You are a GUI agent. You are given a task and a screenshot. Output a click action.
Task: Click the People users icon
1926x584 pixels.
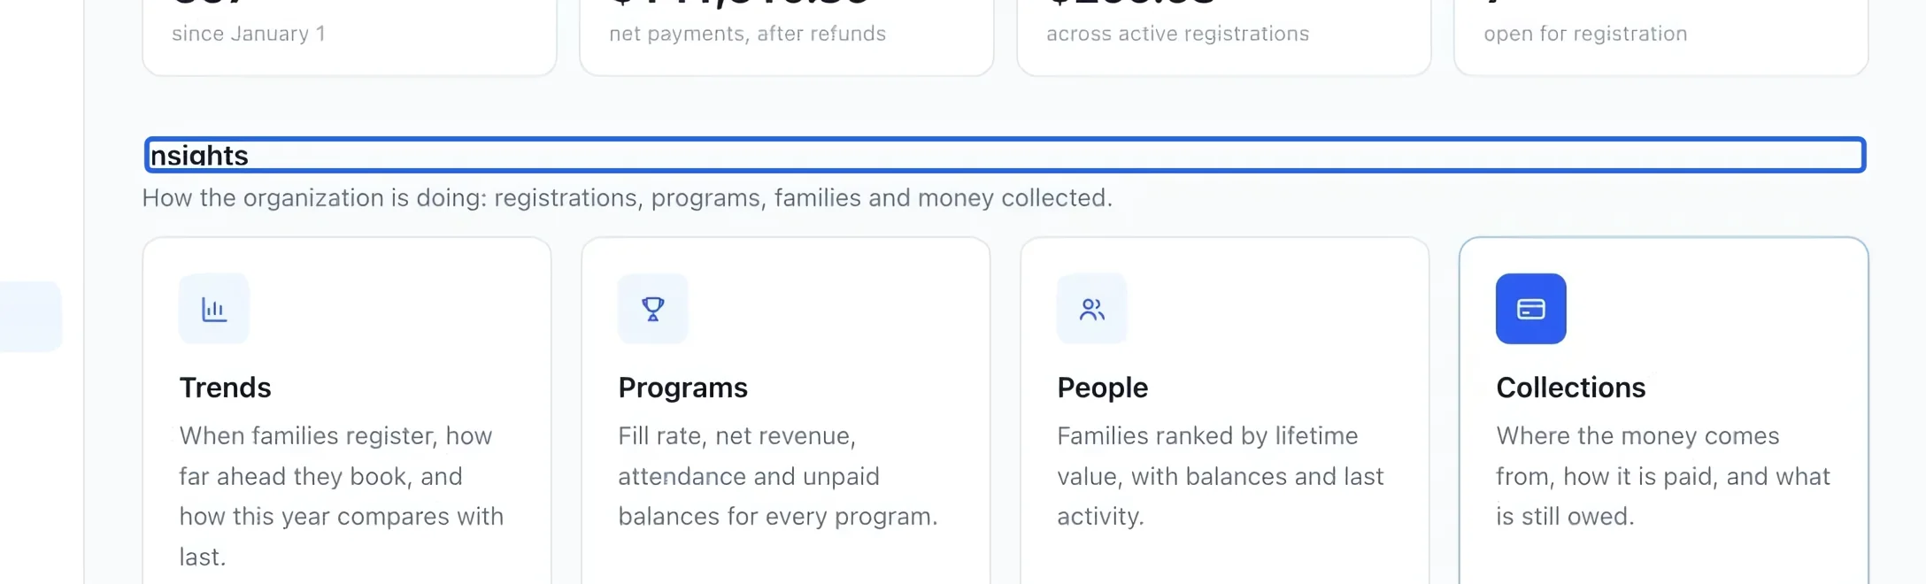(x=1091, y=309)
